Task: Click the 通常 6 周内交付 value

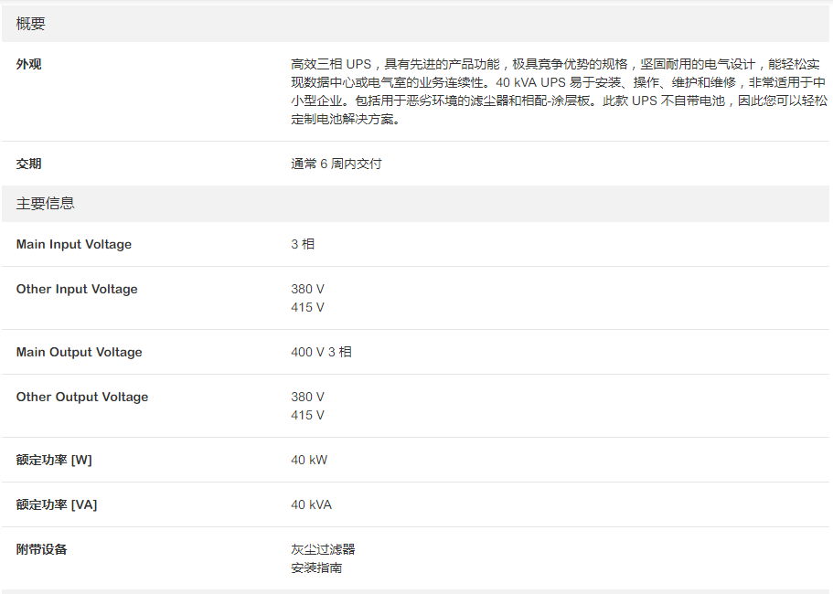Action: point(336,164)
